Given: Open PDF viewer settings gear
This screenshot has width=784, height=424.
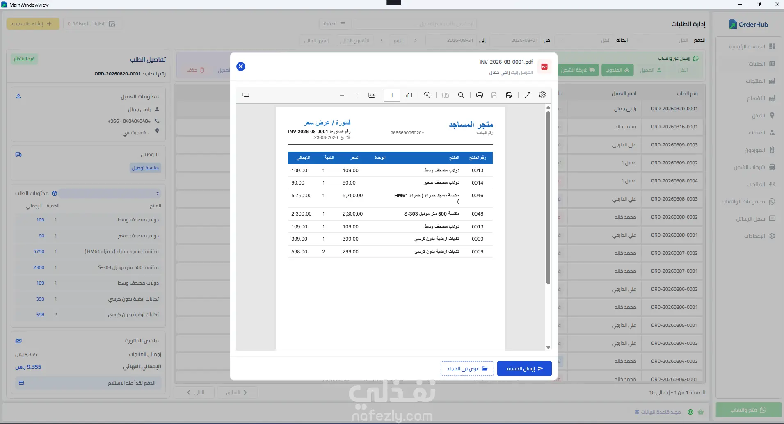Looking at the screenshot, I should 542,95.
